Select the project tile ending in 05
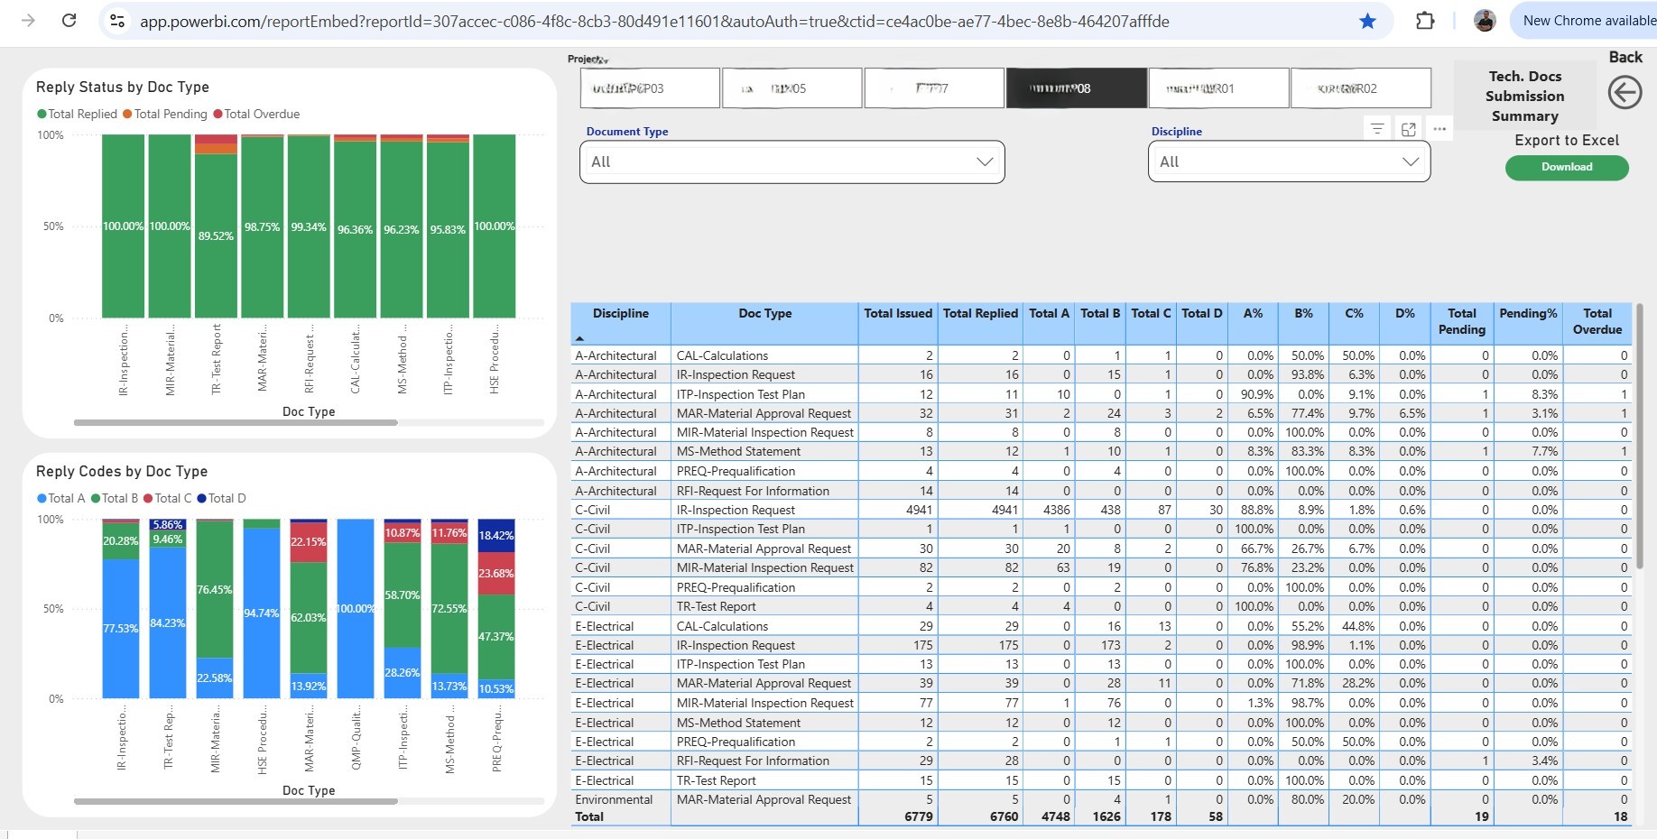Viewport: 1657px width, 839px height. (791, 88)
